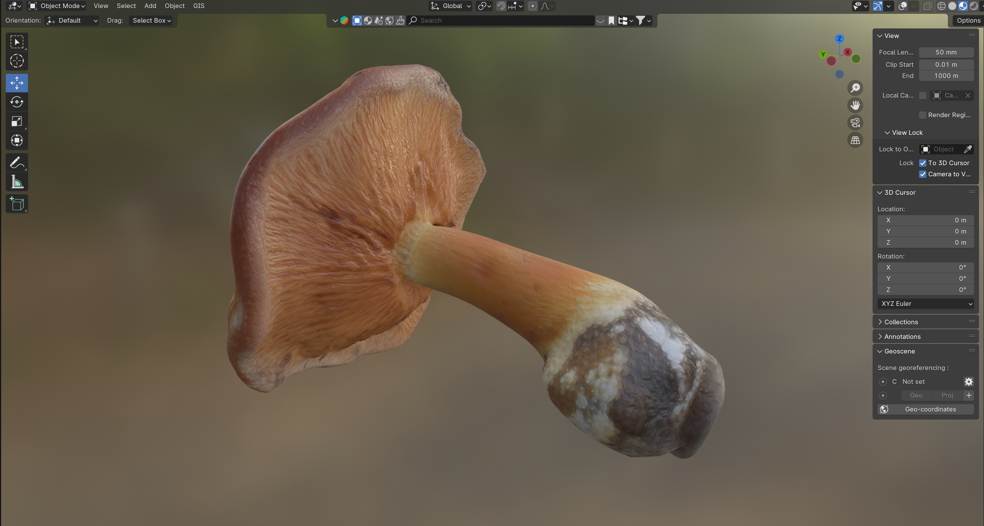Click the Focal Length 50 mm field
The width and height of the screenshot is (984, 526).
point(946,52)
